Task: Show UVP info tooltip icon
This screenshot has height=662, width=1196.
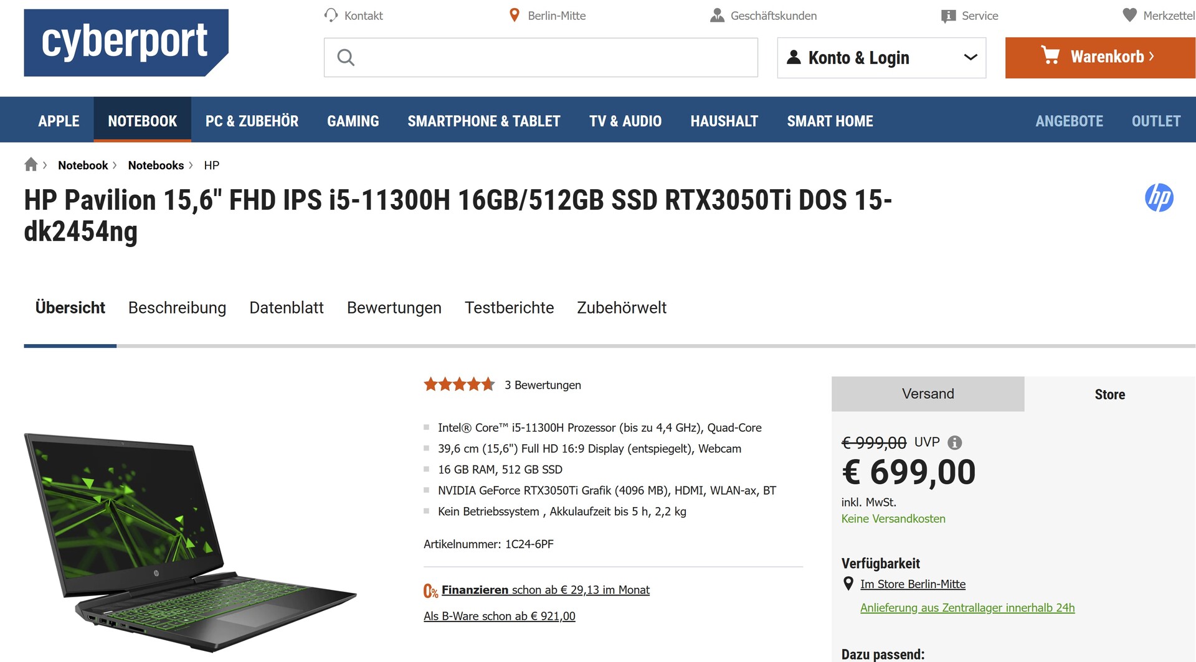Action: coord(954,442)
